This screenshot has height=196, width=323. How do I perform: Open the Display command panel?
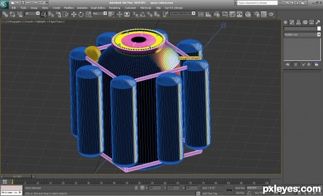coord(312,22)
